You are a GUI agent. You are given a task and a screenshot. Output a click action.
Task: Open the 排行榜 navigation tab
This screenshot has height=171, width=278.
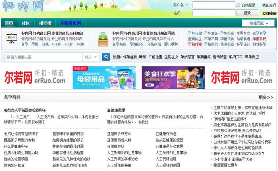point(45,23)
